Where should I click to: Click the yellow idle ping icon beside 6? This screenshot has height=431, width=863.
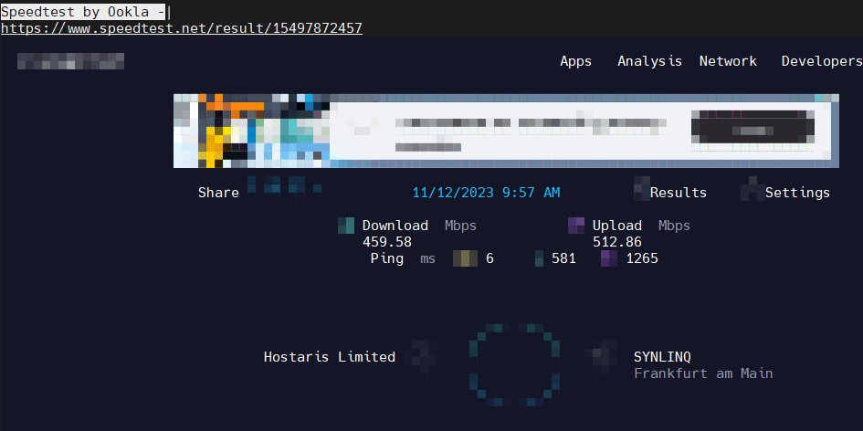465,258
